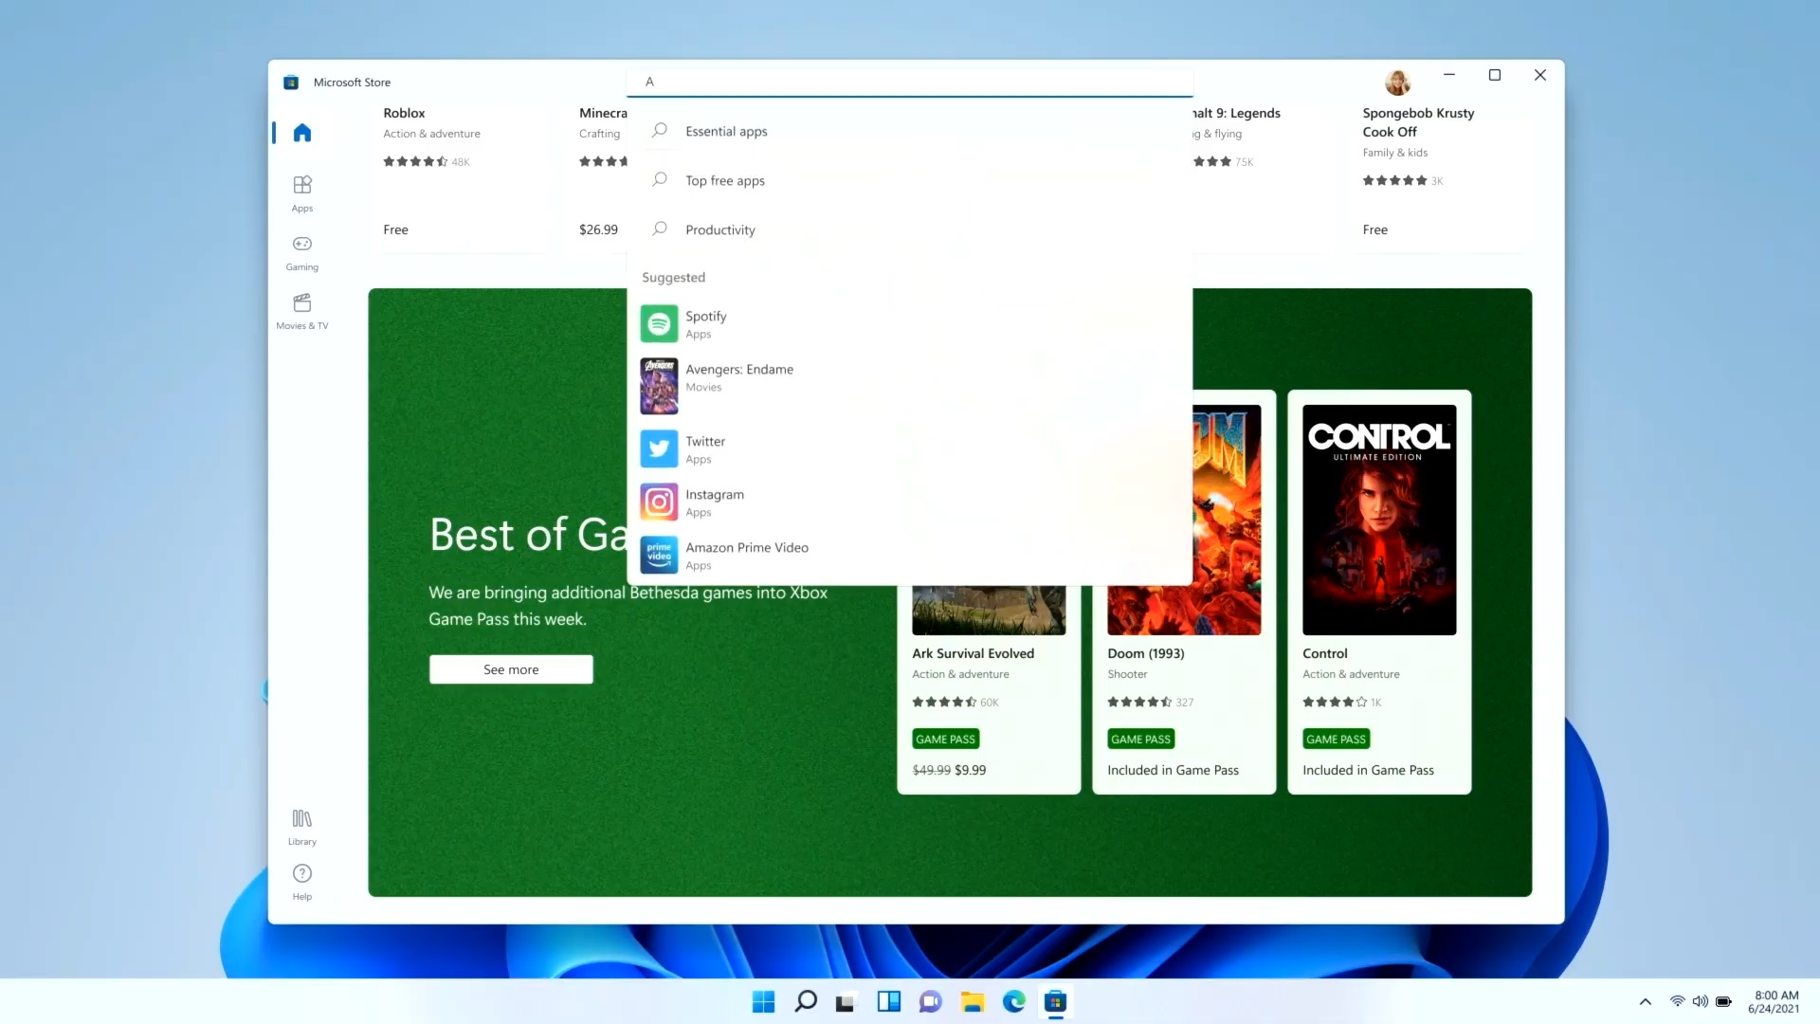Toggle Game Pass on Control listing
The height and width of the screenshot is (1024, 1820).
point(1334,739)
